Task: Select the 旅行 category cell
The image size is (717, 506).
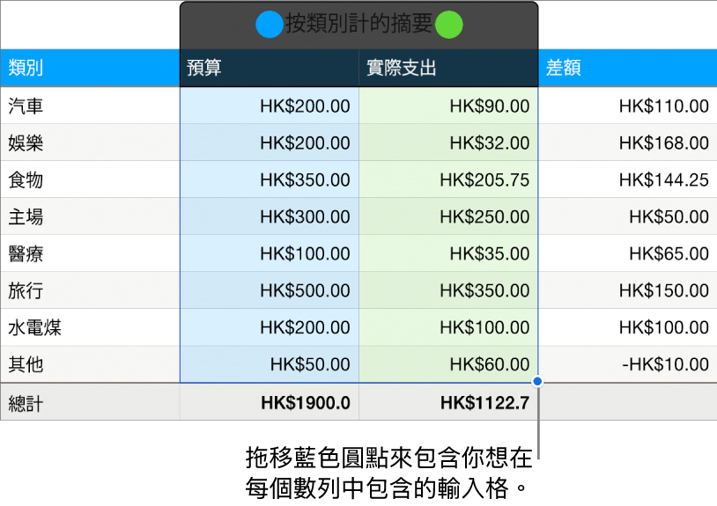Action: click(90, 290)
